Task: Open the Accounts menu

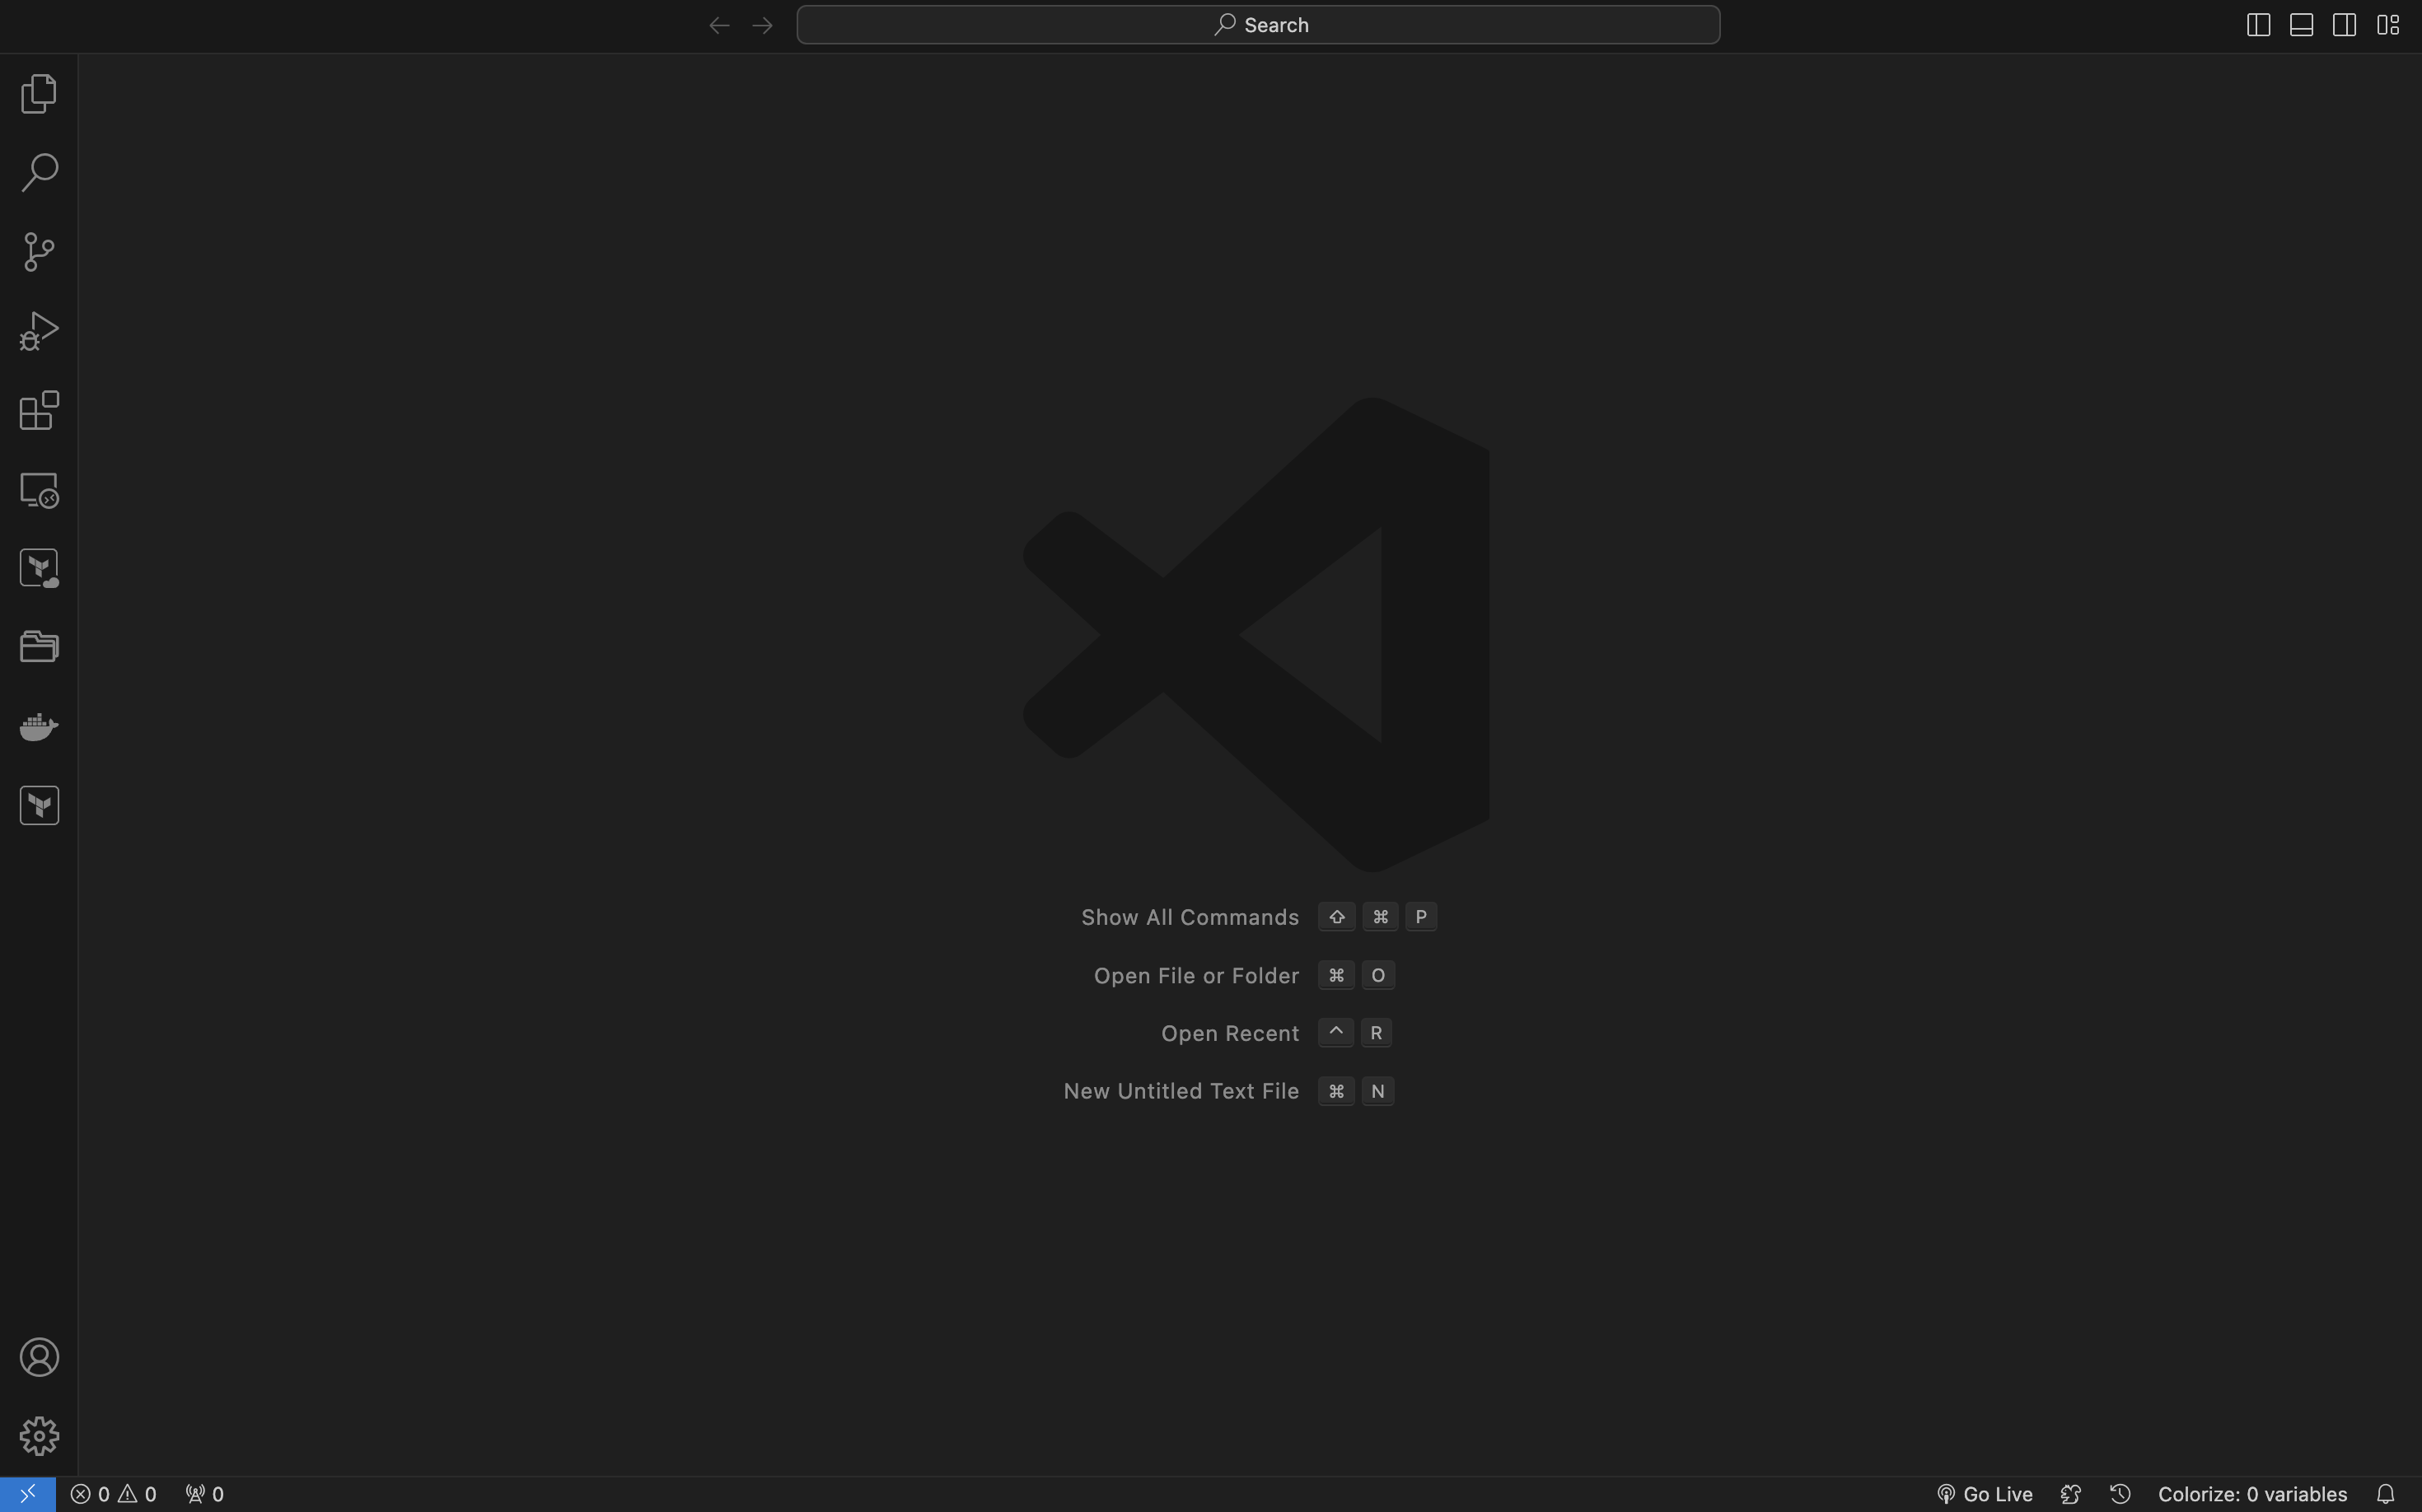Action: tap(39, 1357)
